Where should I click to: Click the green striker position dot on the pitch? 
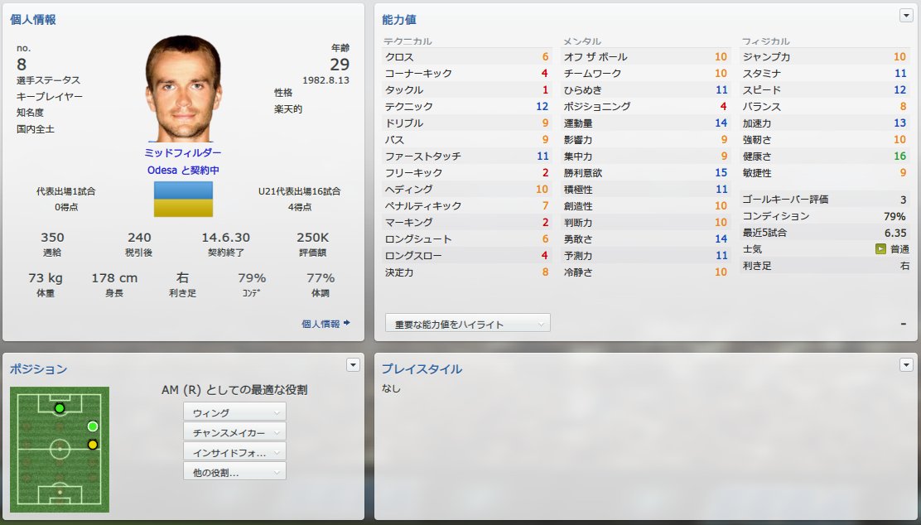[x=60, y=408]
